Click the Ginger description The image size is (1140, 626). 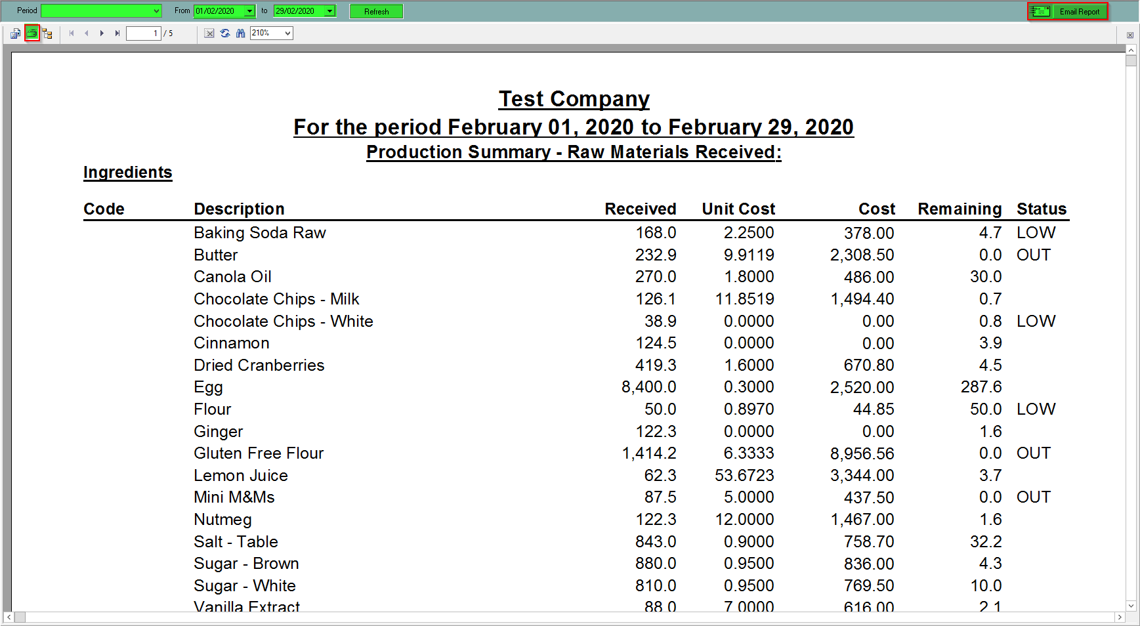pos(219,432)
